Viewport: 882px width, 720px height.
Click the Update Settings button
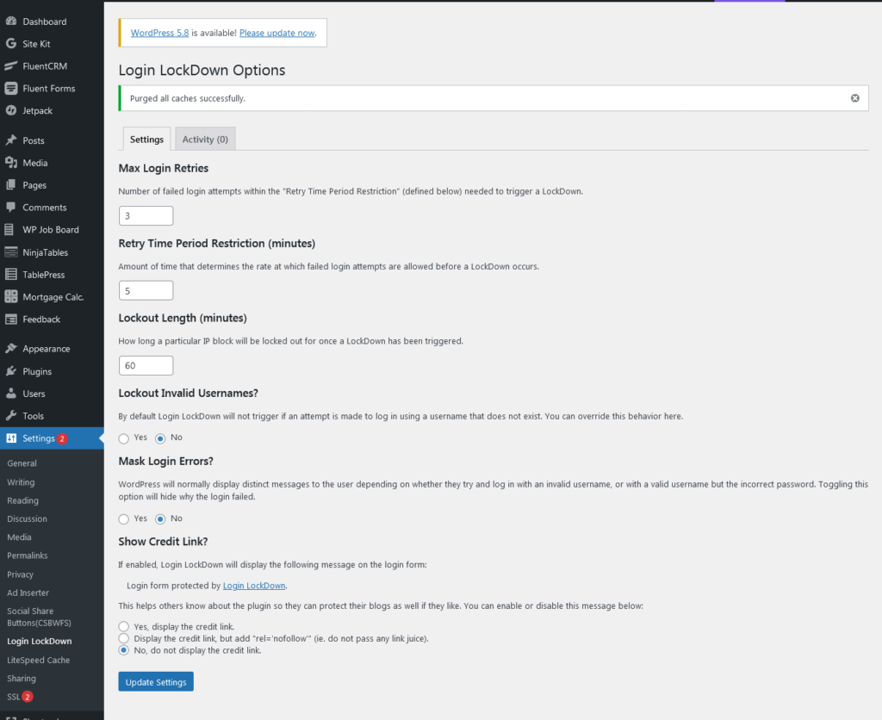point(155,681)
